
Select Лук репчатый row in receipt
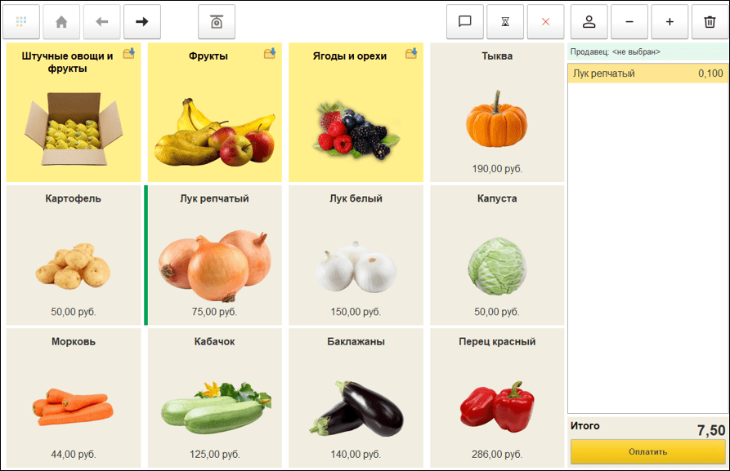pos(647,73)
